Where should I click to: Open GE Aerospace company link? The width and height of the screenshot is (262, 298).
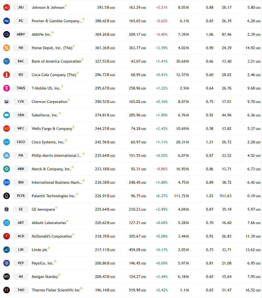[x=43, y=210]
